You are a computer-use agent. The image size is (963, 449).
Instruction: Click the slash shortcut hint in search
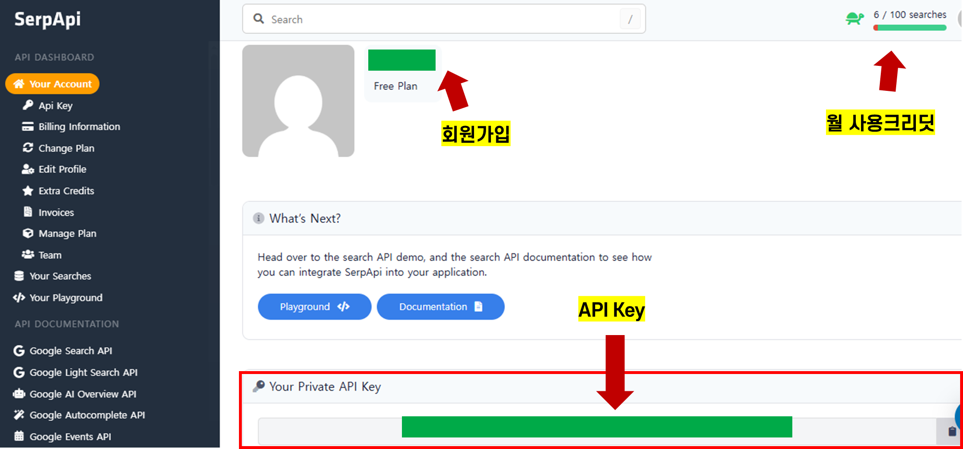(x=630, y=19)
